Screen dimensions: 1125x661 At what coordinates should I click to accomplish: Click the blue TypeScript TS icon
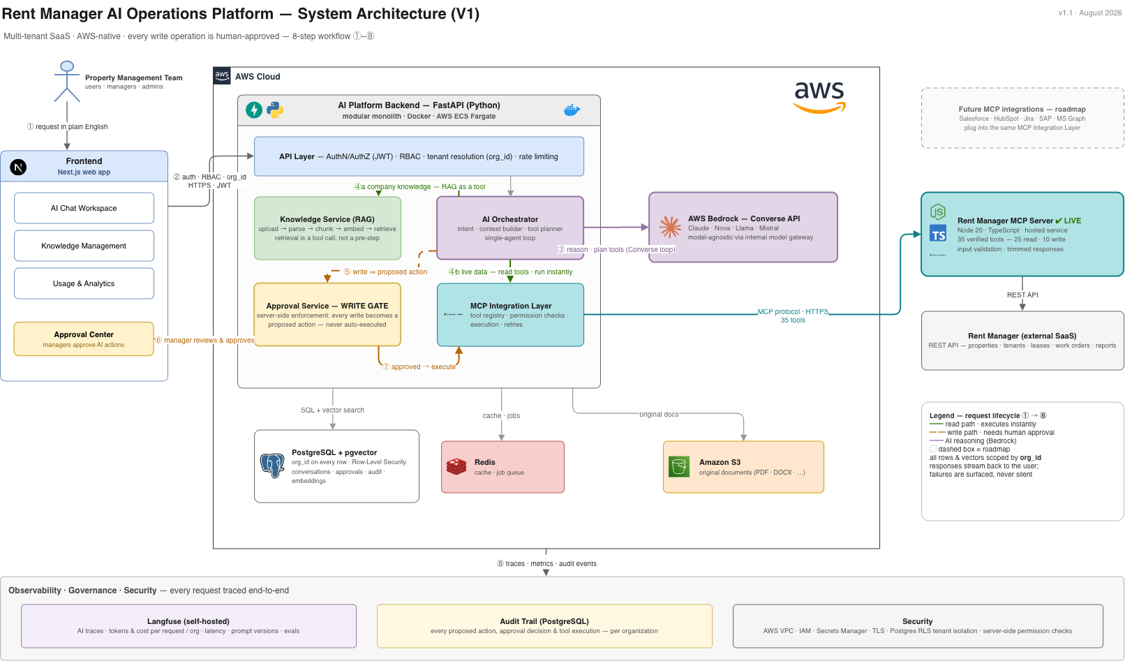tap(938, 234)
